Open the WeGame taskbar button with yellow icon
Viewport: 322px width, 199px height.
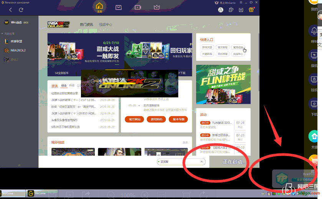pos(42,193)
